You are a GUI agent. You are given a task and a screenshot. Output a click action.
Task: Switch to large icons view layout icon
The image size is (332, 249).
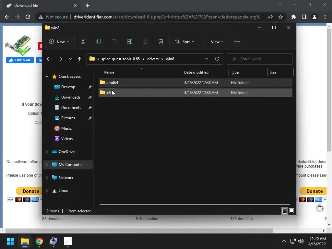tap(291, 211)
